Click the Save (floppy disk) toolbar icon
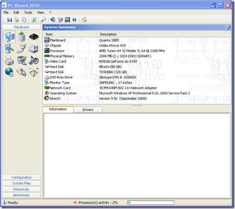The height and width of the screenshot is (209, 235). point(9,20)
